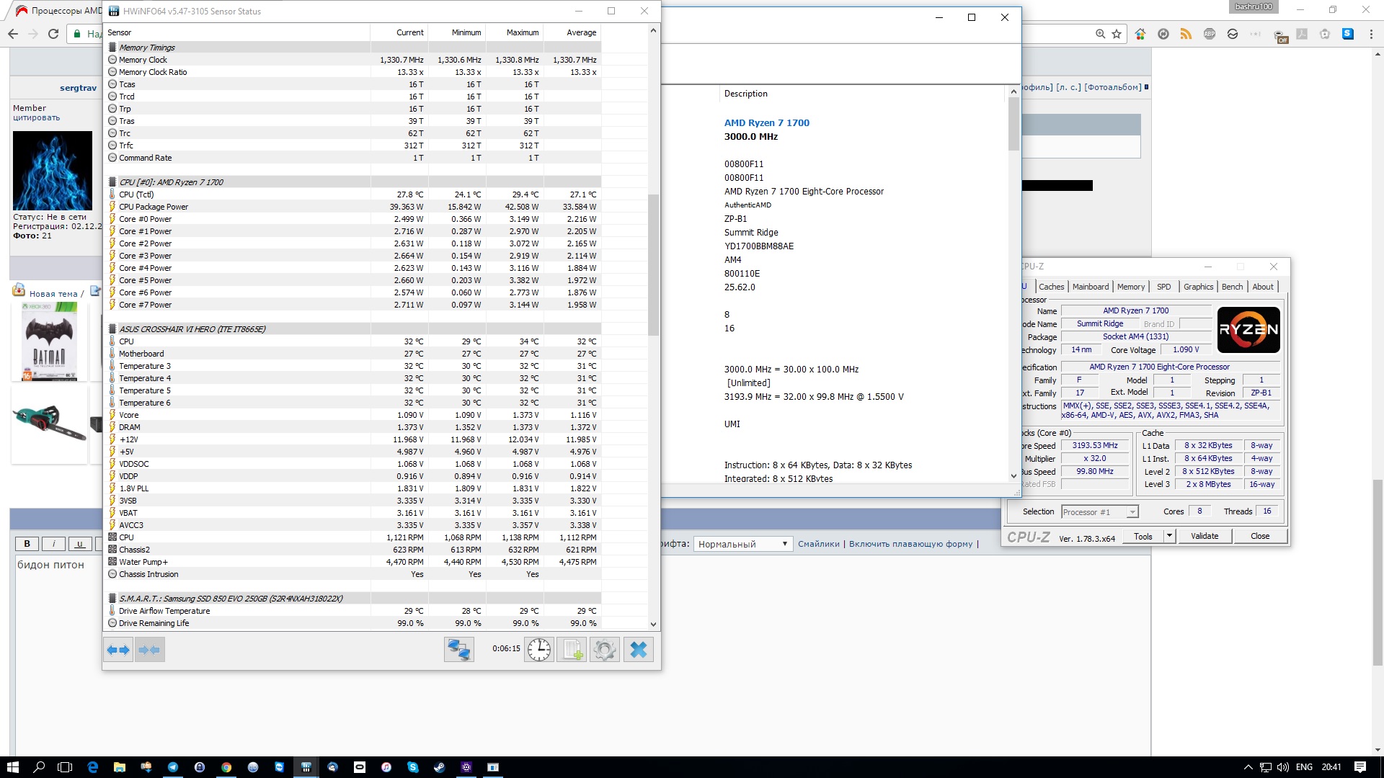Viewport: 1384px width, 778px height.
Task: Open the HWiNFO remote network monitoring icon
Action: (459, 650)
